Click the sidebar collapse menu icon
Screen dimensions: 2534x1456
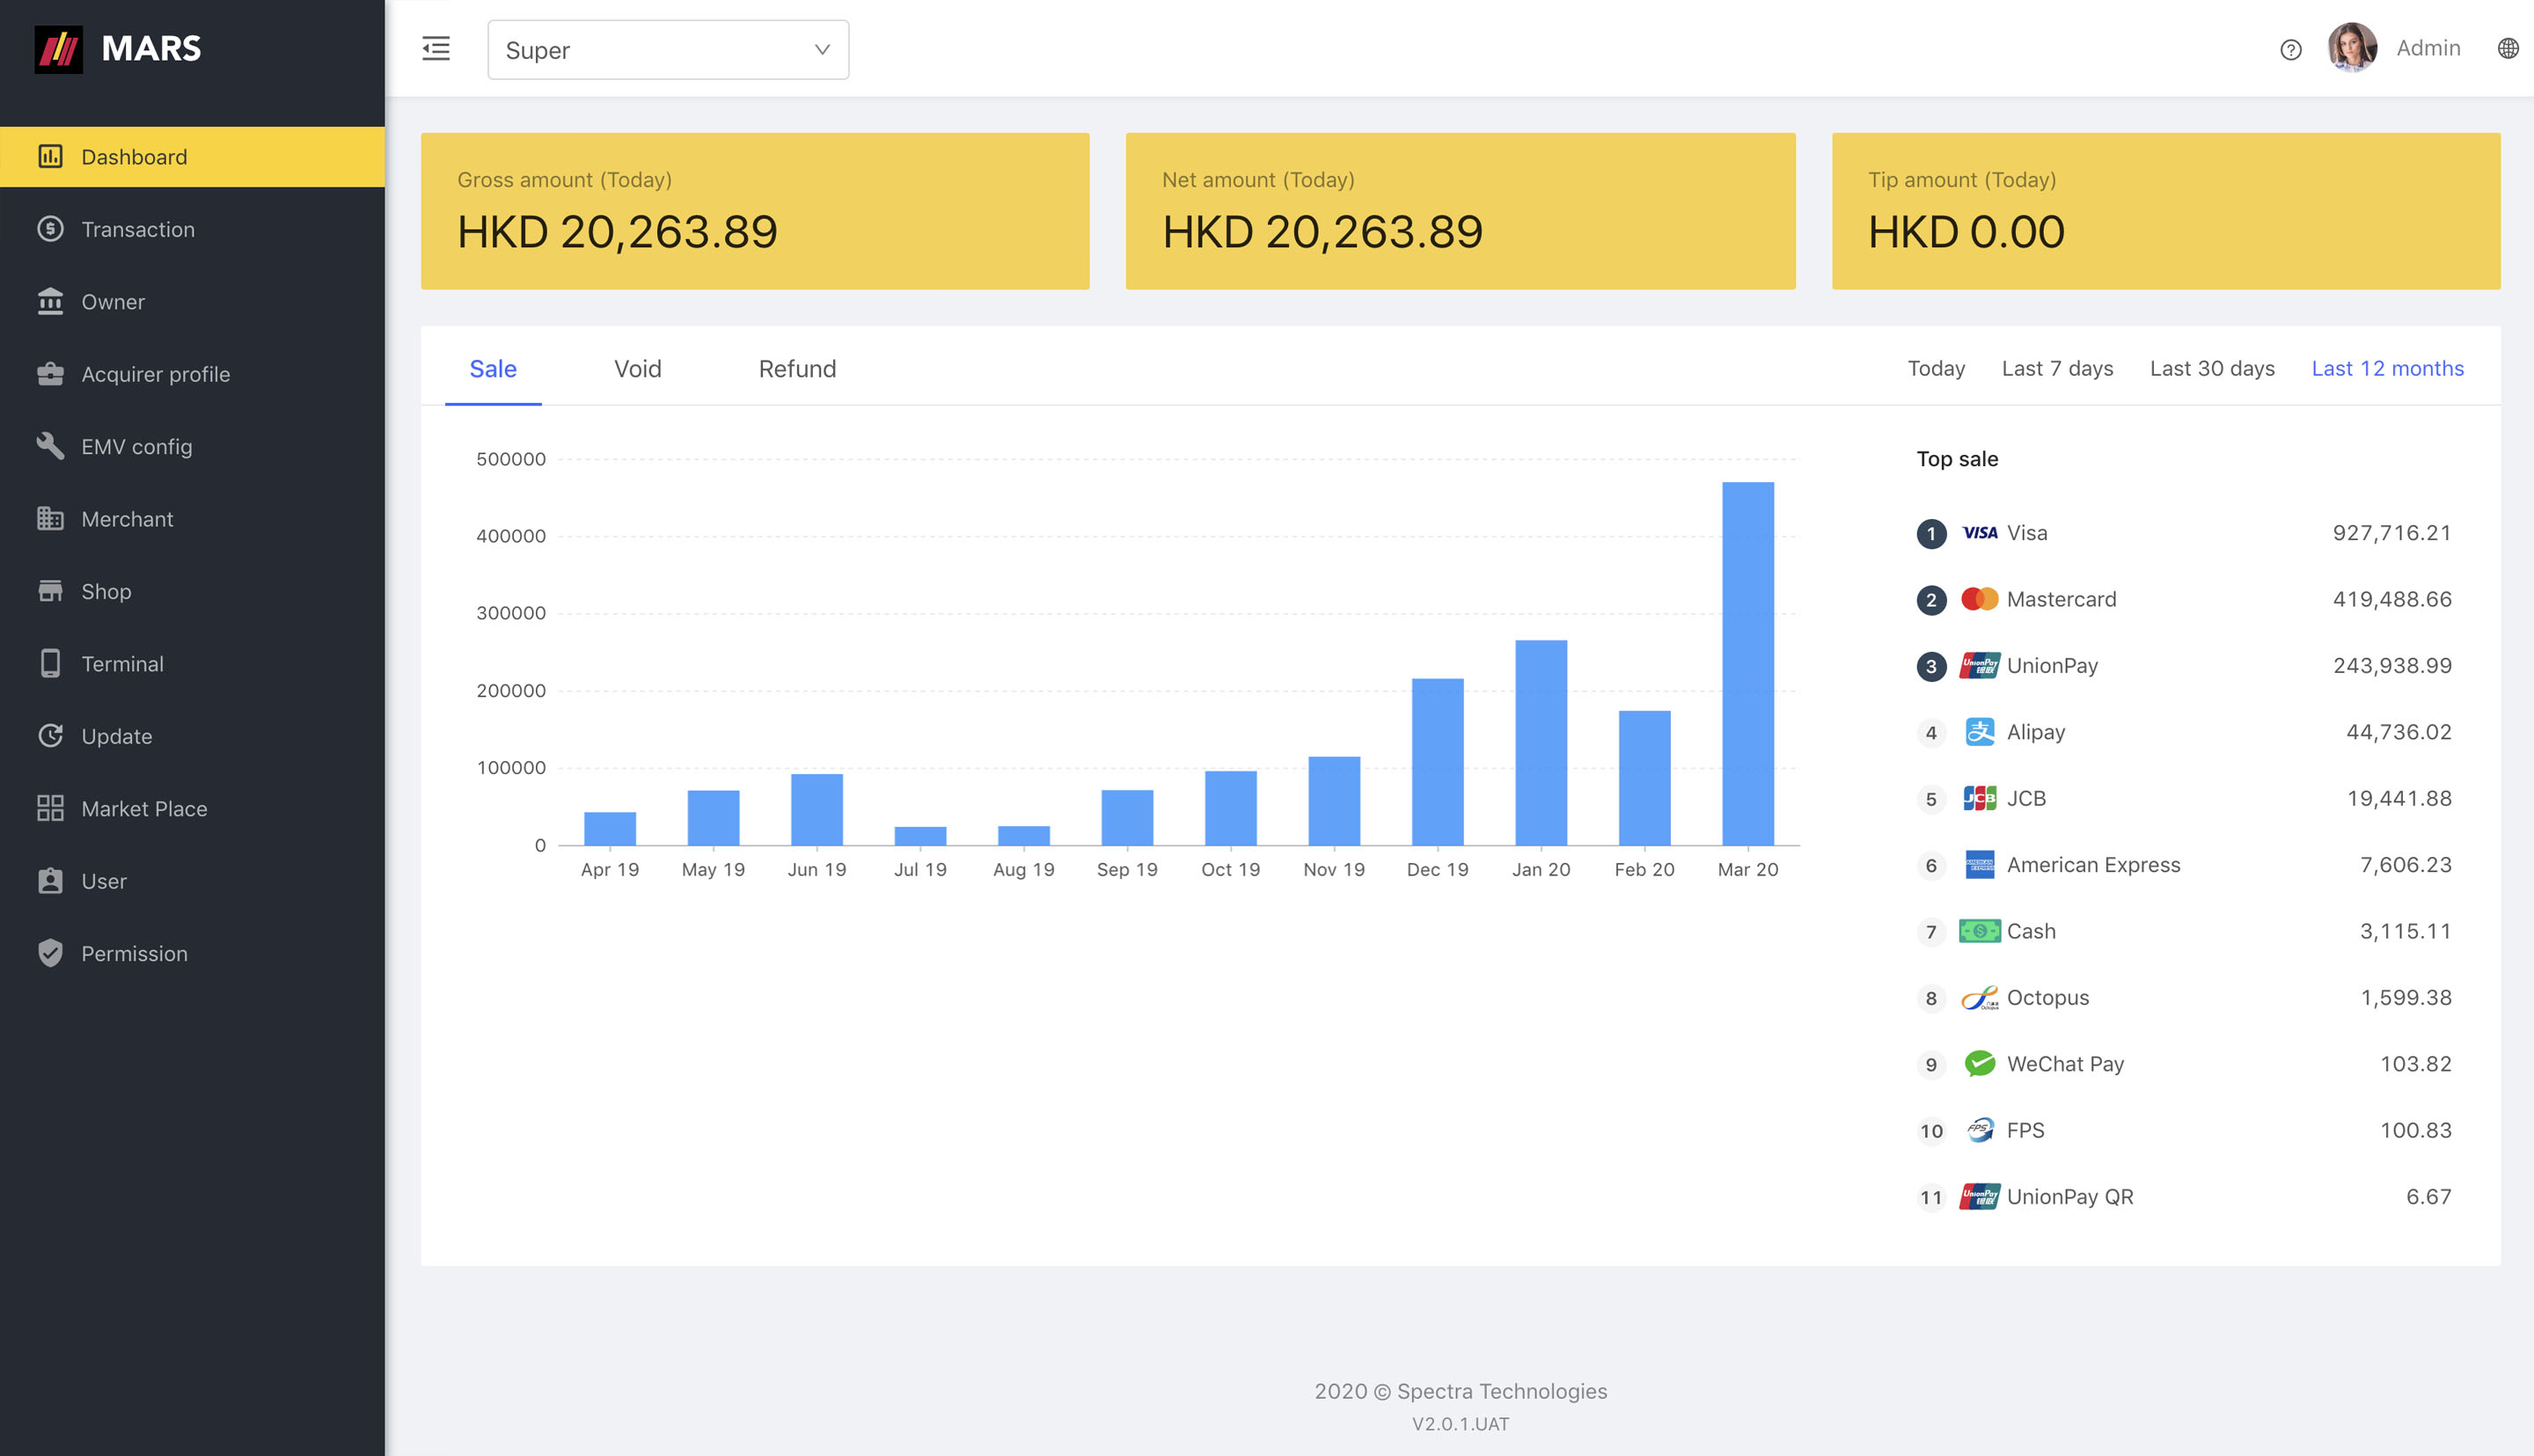(436, 48)
